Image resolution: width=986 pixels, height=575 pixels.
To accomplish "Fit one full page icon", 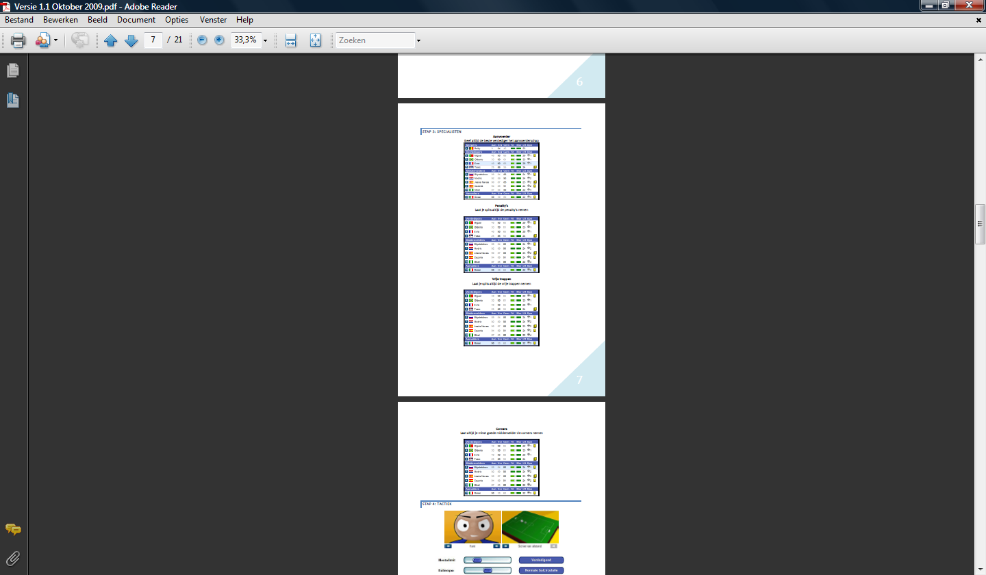I will coord(315,40).
